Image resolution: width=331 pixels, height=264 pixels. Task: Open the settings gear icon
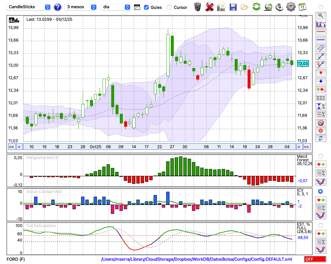click(290, 7)
